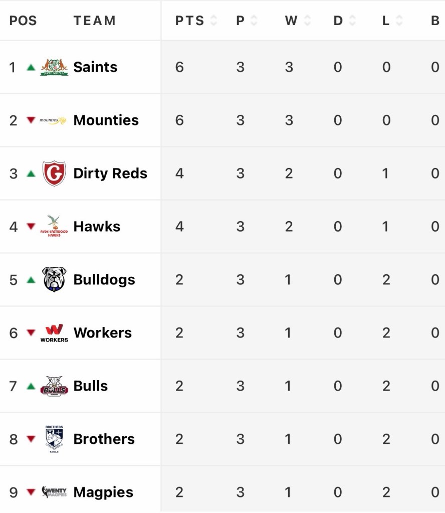Sort table by PTS column arrows
This screenshot has width=445, height=513.
(213, 21)
